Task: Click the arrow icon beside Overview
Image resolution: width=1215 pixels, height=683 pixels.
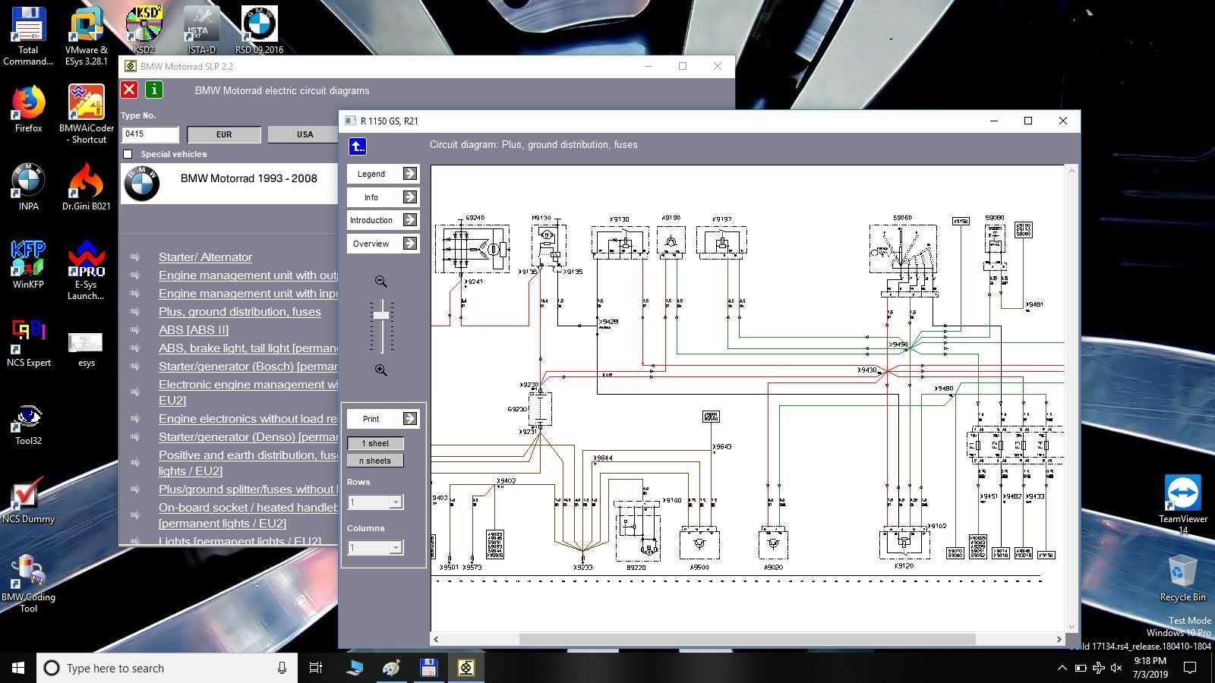Action: (410, 244)
